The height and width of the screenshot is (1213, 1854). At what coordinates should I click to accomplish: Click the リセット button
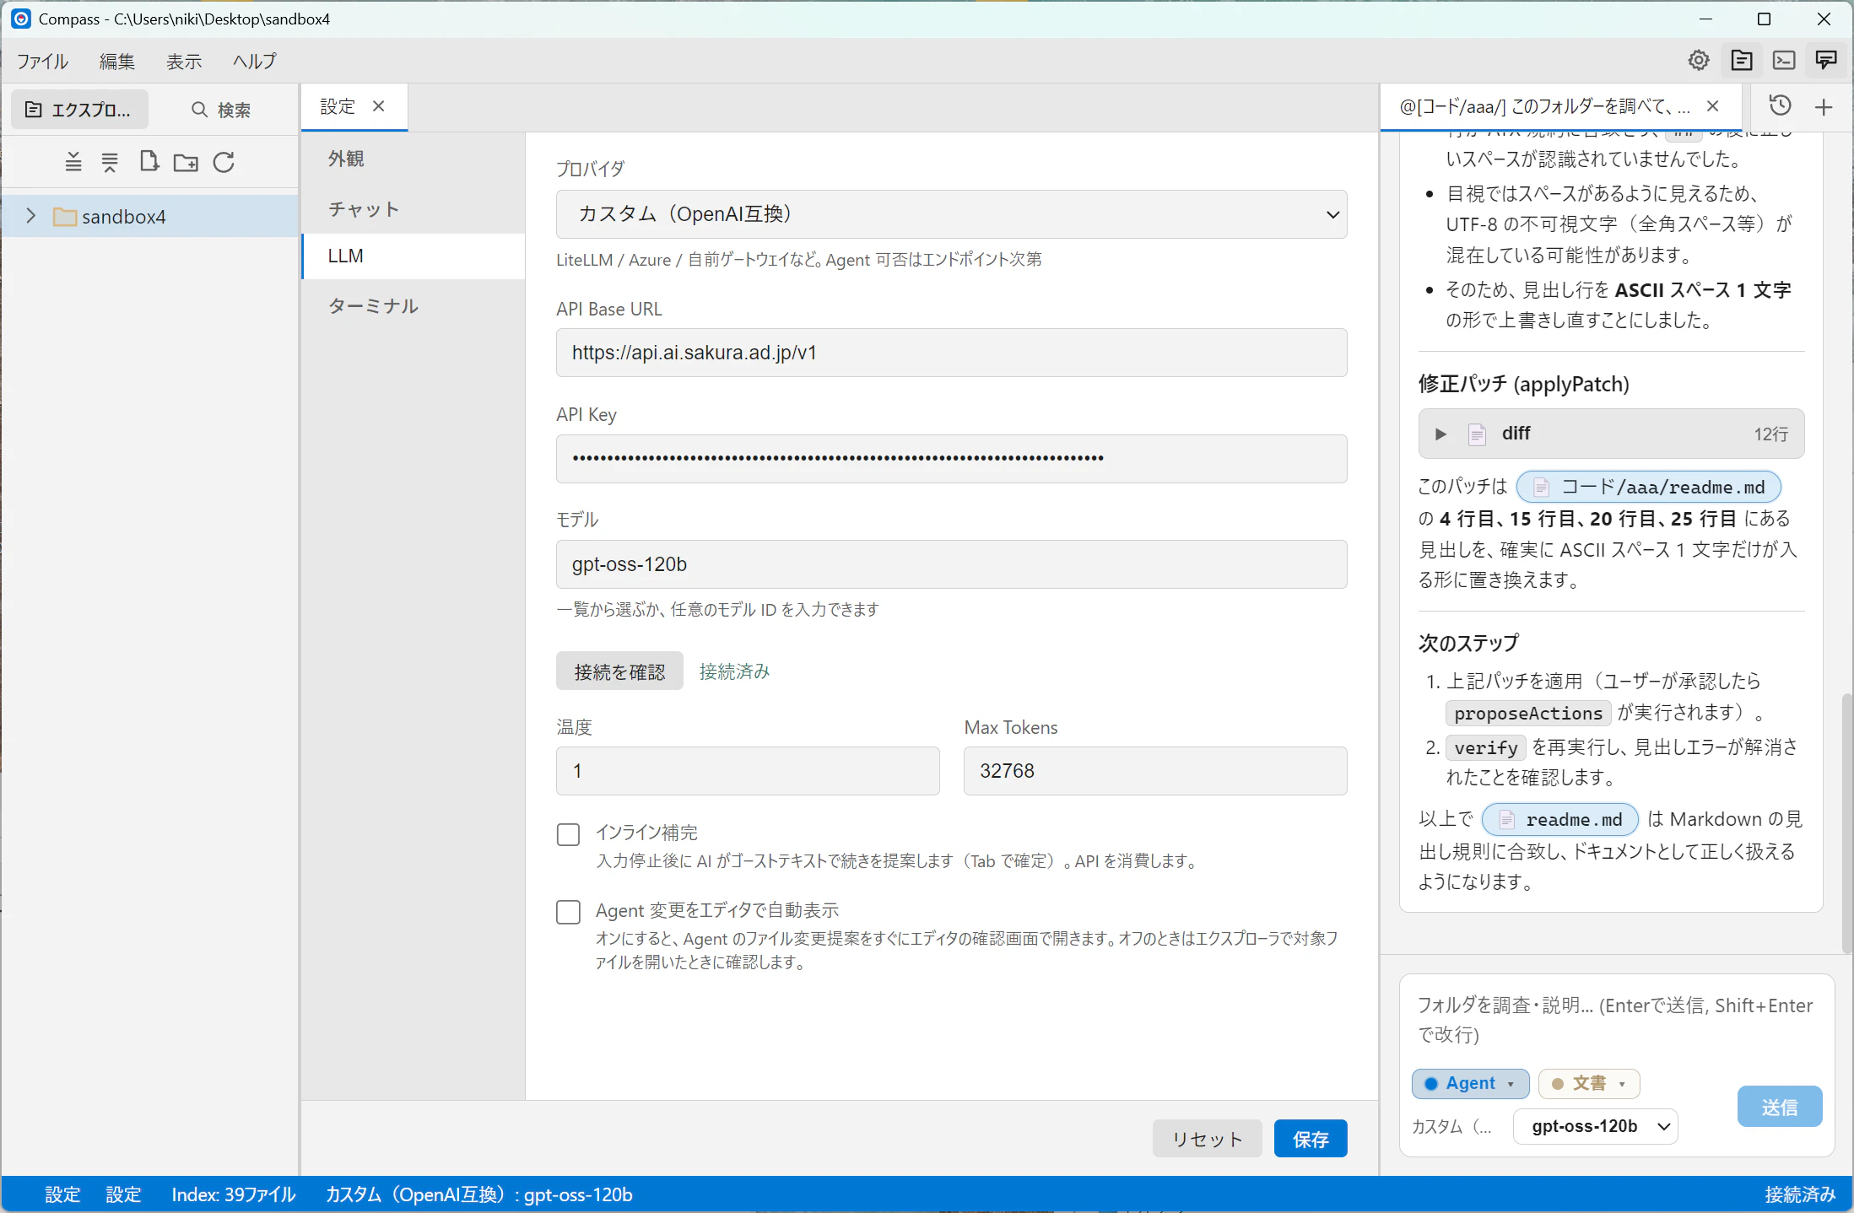[x=1208, y=1139]
